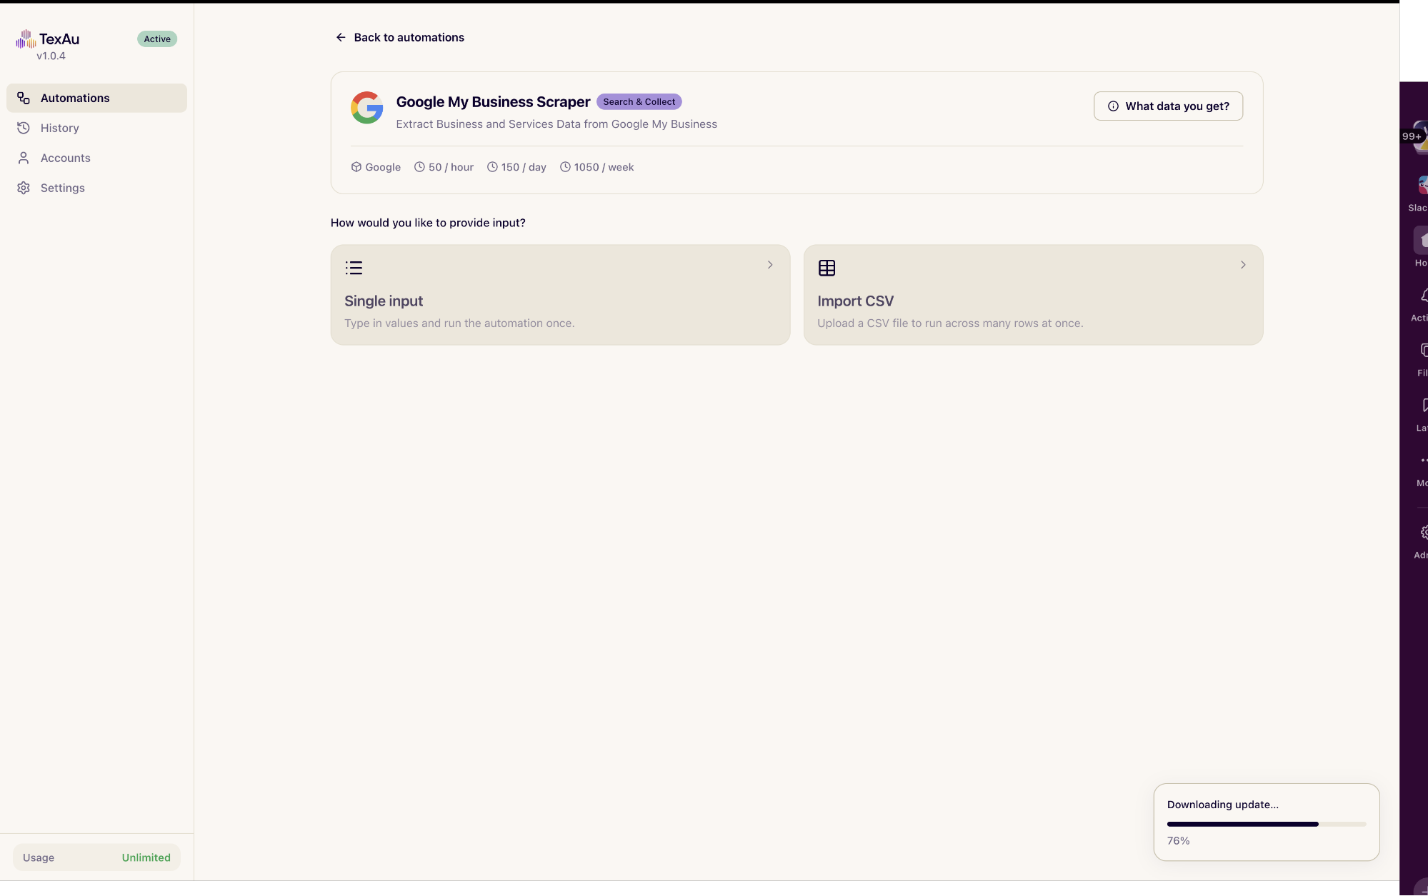Go back to automations
1428x896 pixels.
click(400, 37)
